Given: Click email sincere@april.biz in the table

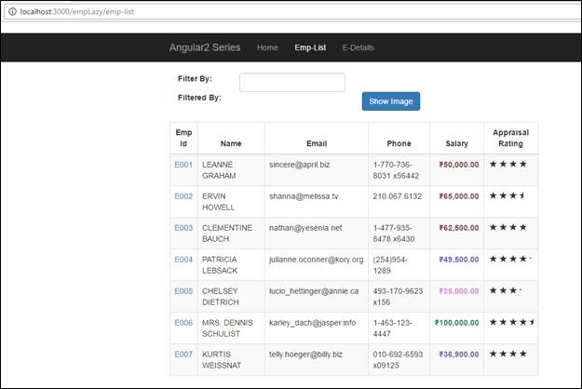Looking at the screenshot, I should pos(299,164).
